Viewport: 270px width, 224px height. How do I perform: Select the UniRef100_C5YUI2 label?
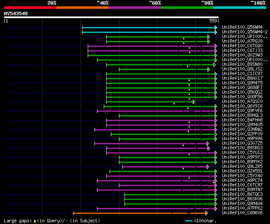[242, 153]
